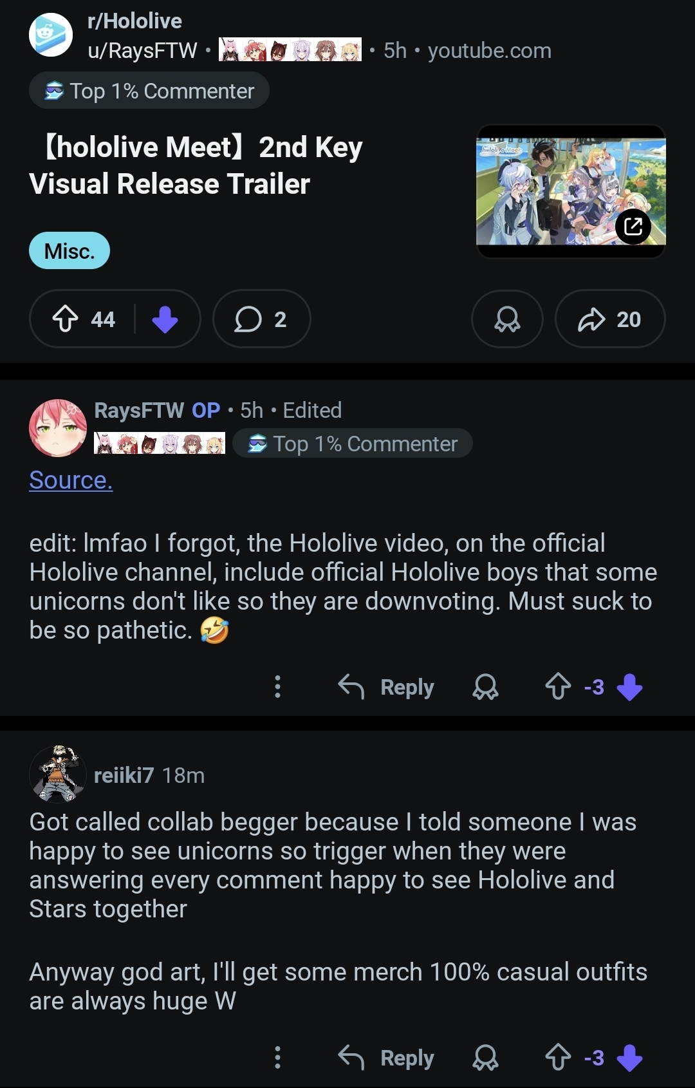Open the r/Hololive subreddit avatar
This screenshot has width=695, height=1088.
pyautogui.click(x=51, y=35)
